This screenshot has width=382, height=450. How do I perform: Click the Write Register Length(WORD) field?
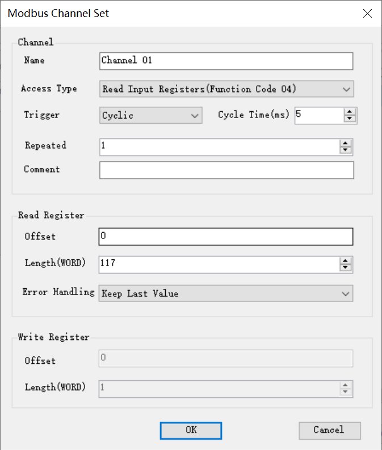(x=219, y=388)
